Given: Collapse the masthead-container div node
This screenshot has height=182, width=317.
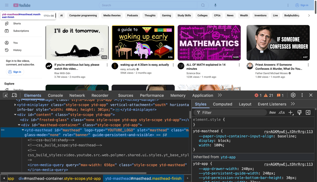Looking at the screenshot, I should point(19,125).
